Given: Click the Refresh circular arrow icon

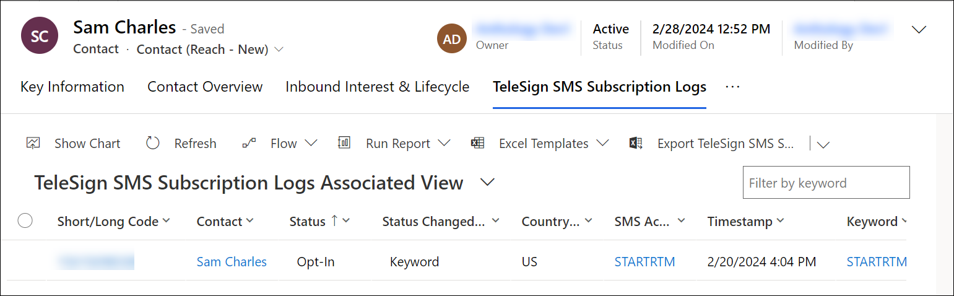Looking at the screenshot, I should tap(153, 143).
